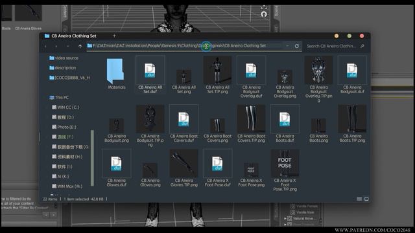
Task: Close Explorer with the red button
Action: pyautogui.click(x=362, y=36)
